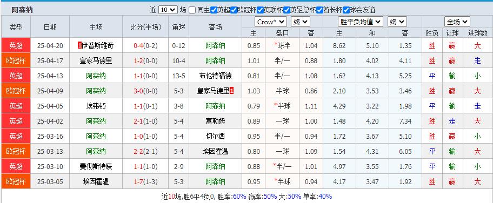
Task: Click the 欧冠杯 league tag on 25-03-13
Action: pos(16,151)
